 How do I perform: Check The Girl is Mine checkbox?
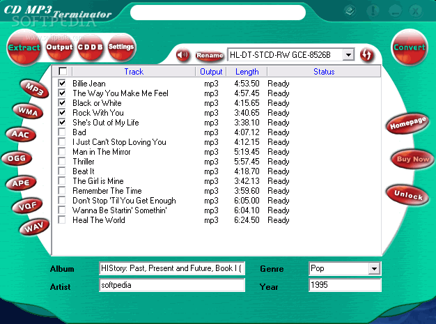pos(62,180)
